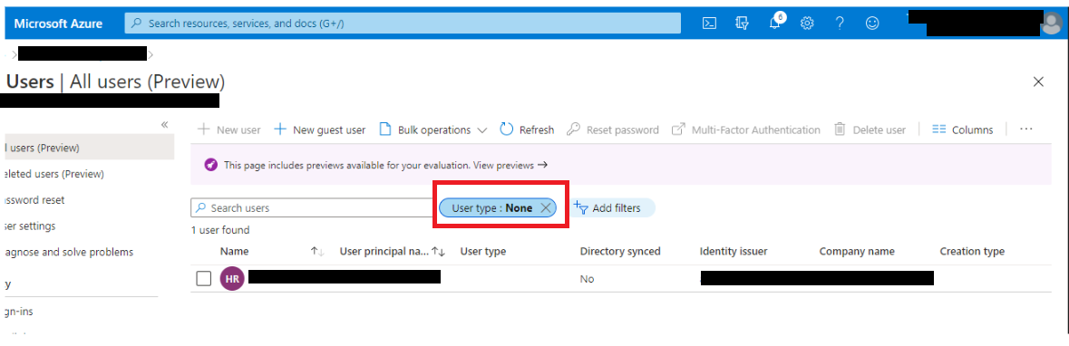Tick the checkbox for the HR user row

click(203, 279)
